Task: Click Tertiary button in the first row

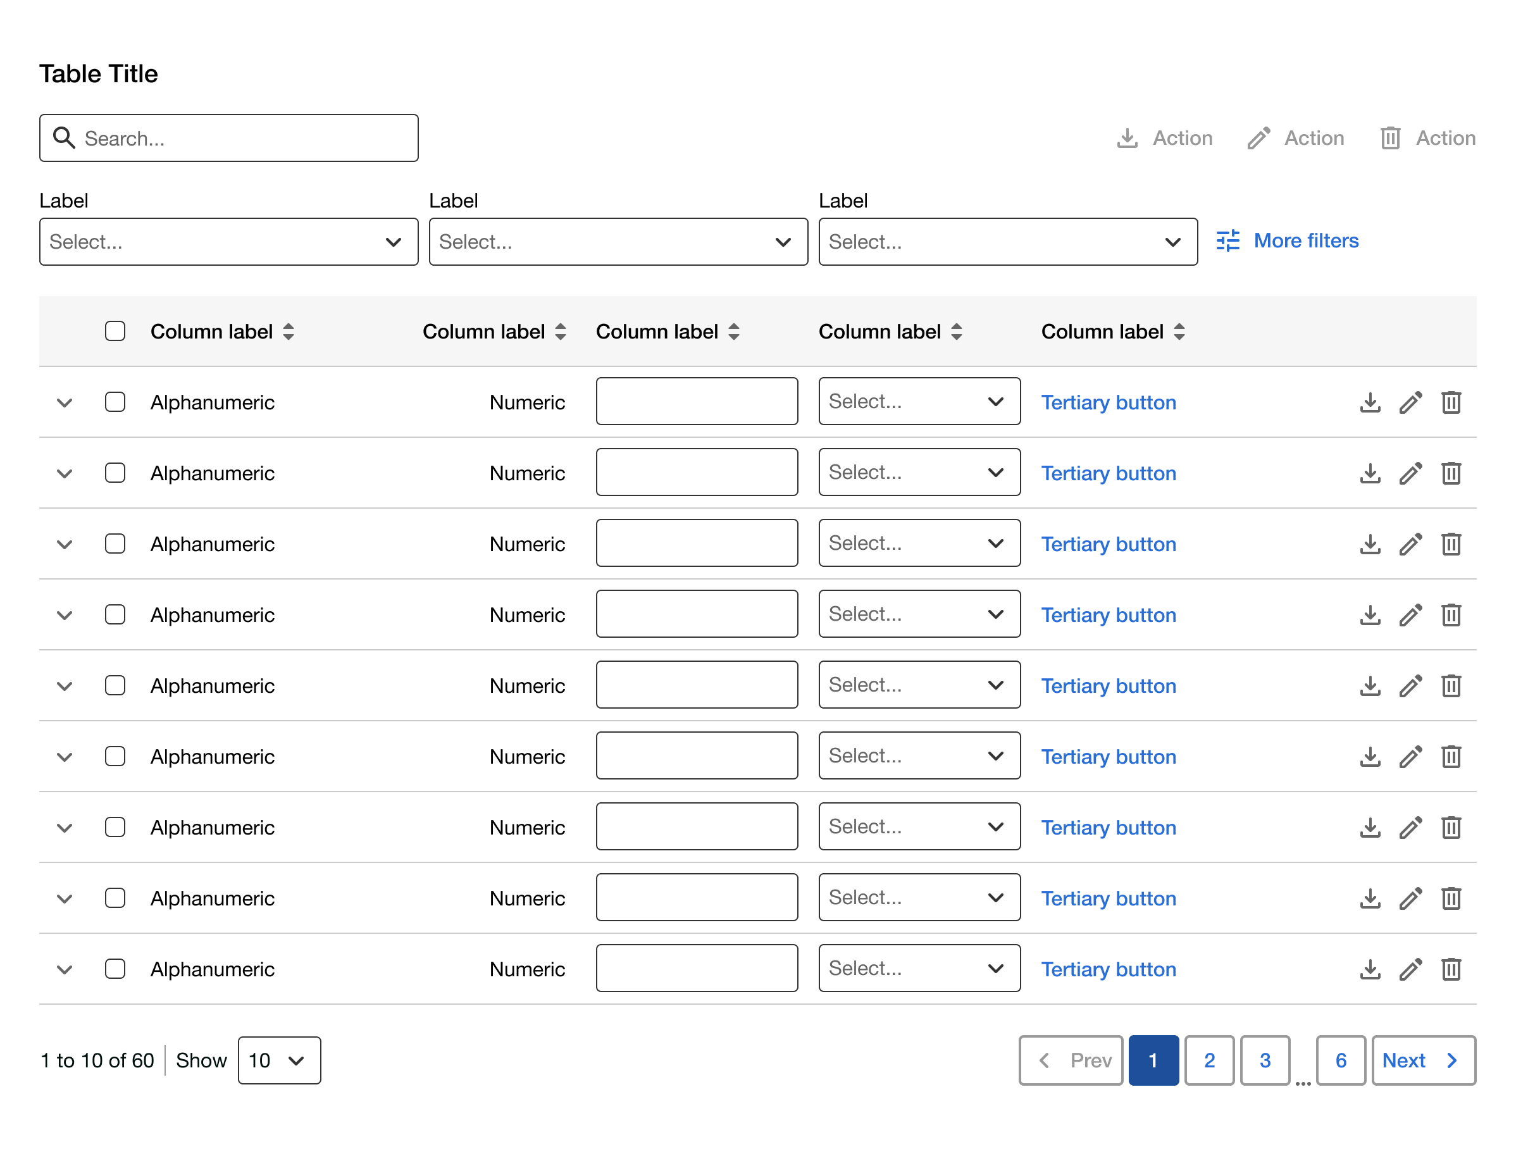Action: pyautogui.click(x=1109, y=403)
